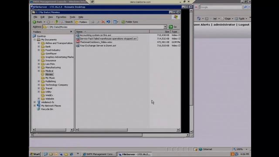Image resolution: width=279 pixels, height=157 pixels.
Task: Open the Favorites menu
Action: point(61,17)
